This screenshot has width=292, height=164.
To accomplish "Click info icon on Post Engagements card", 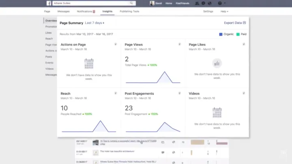I will [x=180, y=93].
